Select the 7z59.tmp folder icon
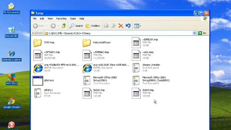The width and height of the screenshot is (231, 130). click(x=38, y=43)
